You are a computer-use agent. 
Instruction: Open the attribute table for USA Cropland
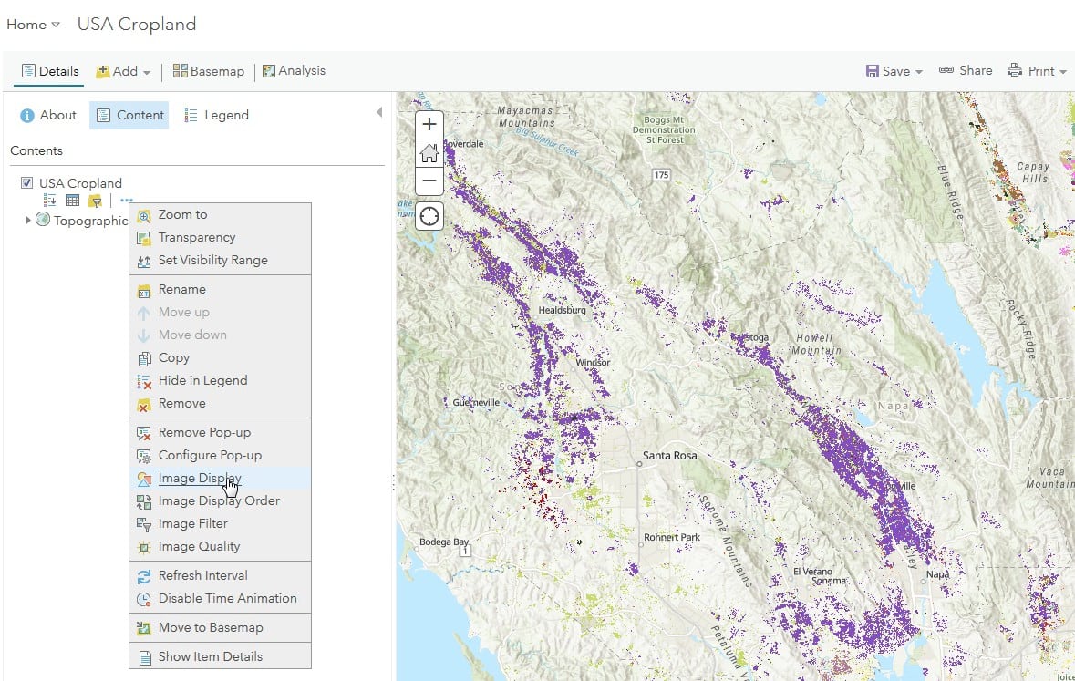point(73,200)
